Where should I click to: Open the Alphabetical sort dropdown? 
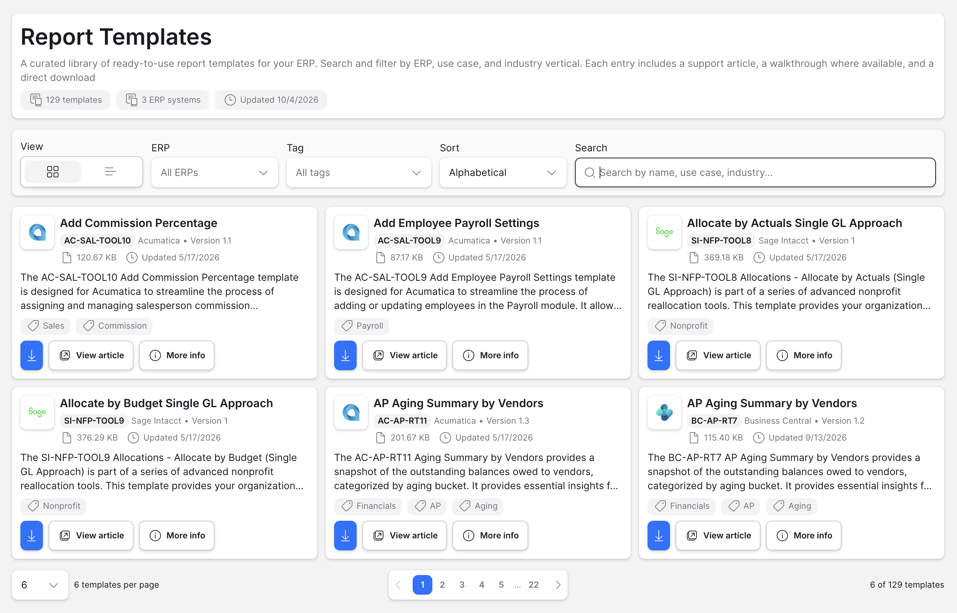tap(502, 172)
